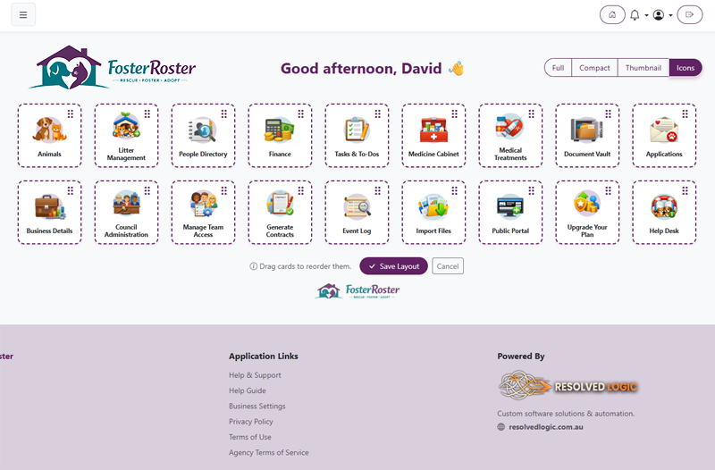Open Litter Management card

click(126, 136)
